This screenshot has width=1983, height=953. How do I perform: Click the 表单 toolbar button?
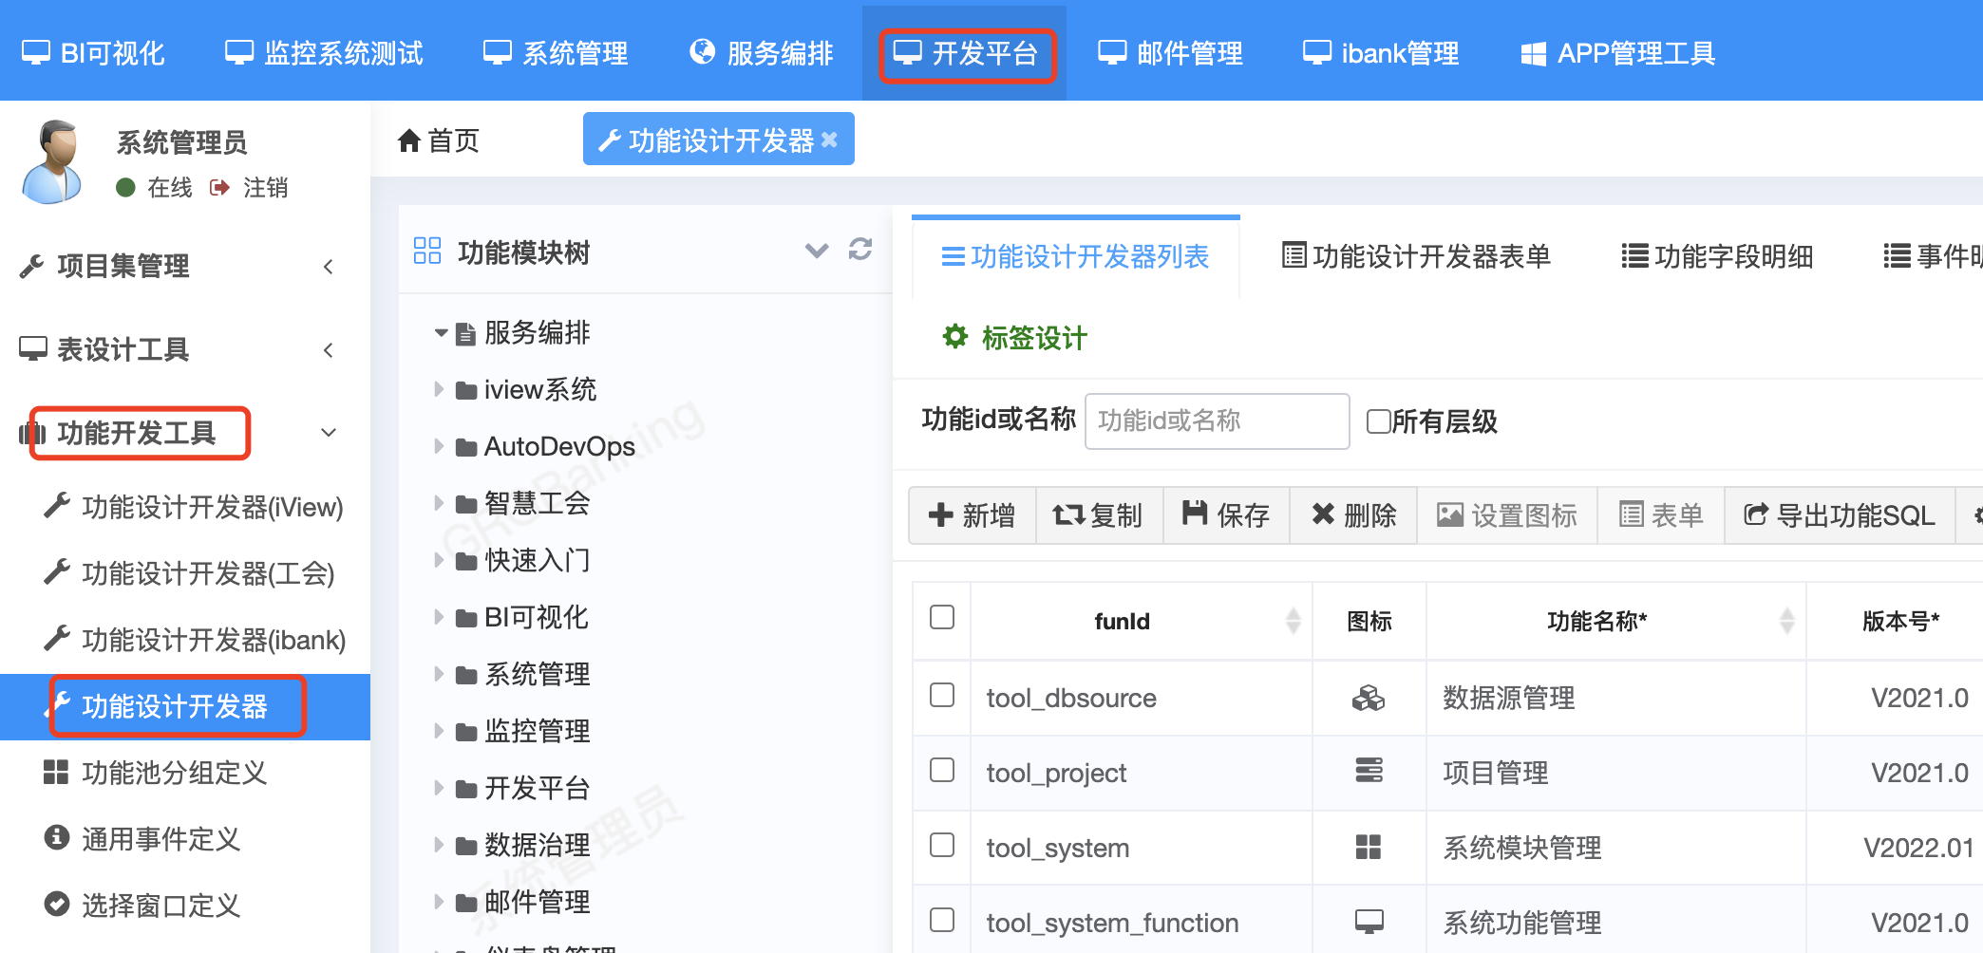click(1661, 515)
